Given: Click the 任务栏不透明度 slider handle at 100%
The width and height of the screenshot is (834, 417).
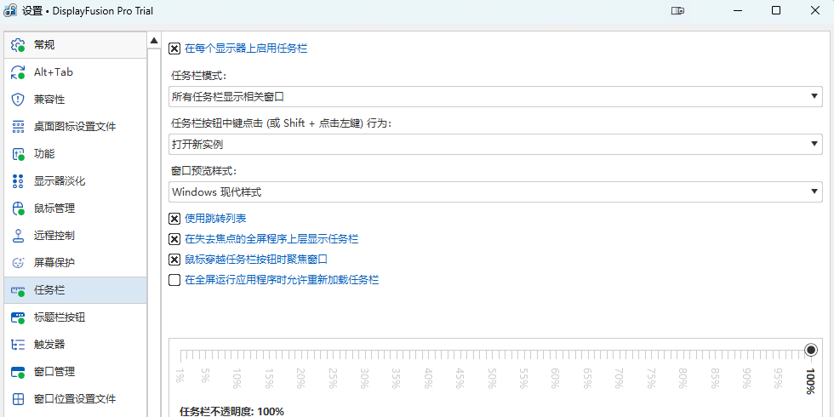Looking at the screenshot, I should 811,350.
